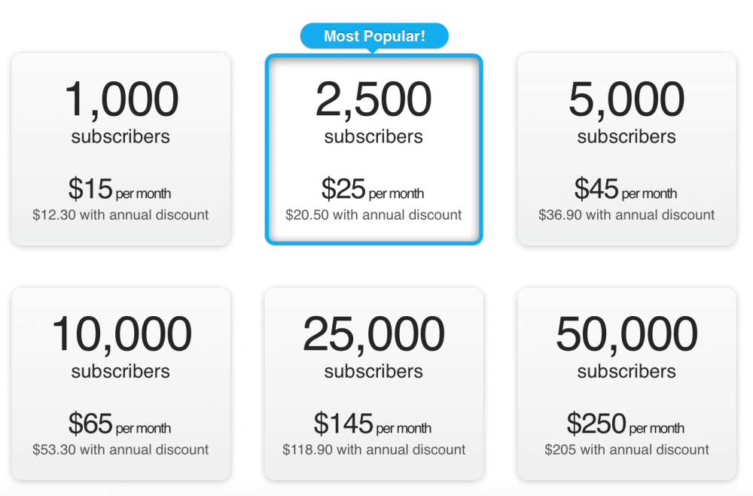Screen dimensions: 753x496
Task: Click $118.90 with annual discount text
Action: (x=373, y=449)
